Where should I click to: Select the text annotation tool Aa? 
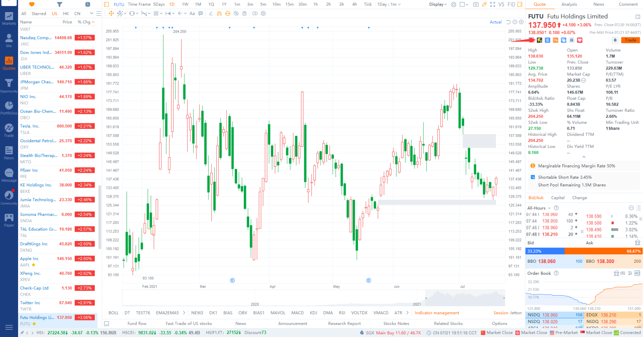[x=192, y=14]
